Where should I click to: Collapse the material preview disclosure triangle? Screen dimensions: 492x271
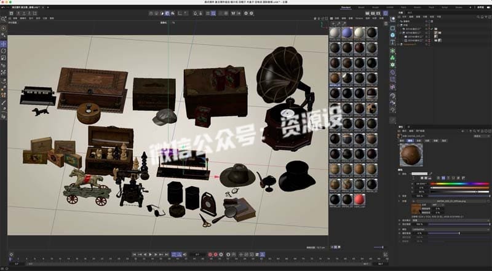tap(399, 145)
